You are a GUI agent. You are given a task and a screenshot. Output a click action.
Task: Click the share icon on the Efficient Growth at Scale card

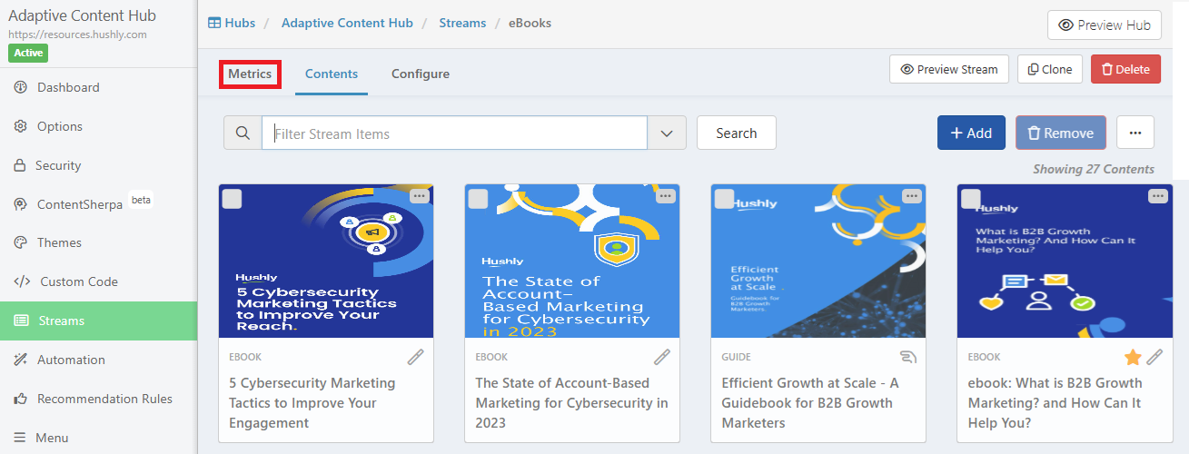tap(908, 357)
